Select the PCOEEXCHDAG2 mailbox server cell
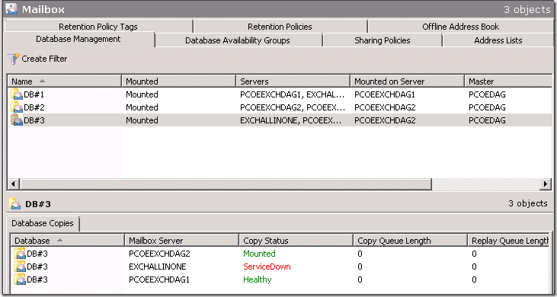Viewport: 557px width, 297px height. [159, 254]
